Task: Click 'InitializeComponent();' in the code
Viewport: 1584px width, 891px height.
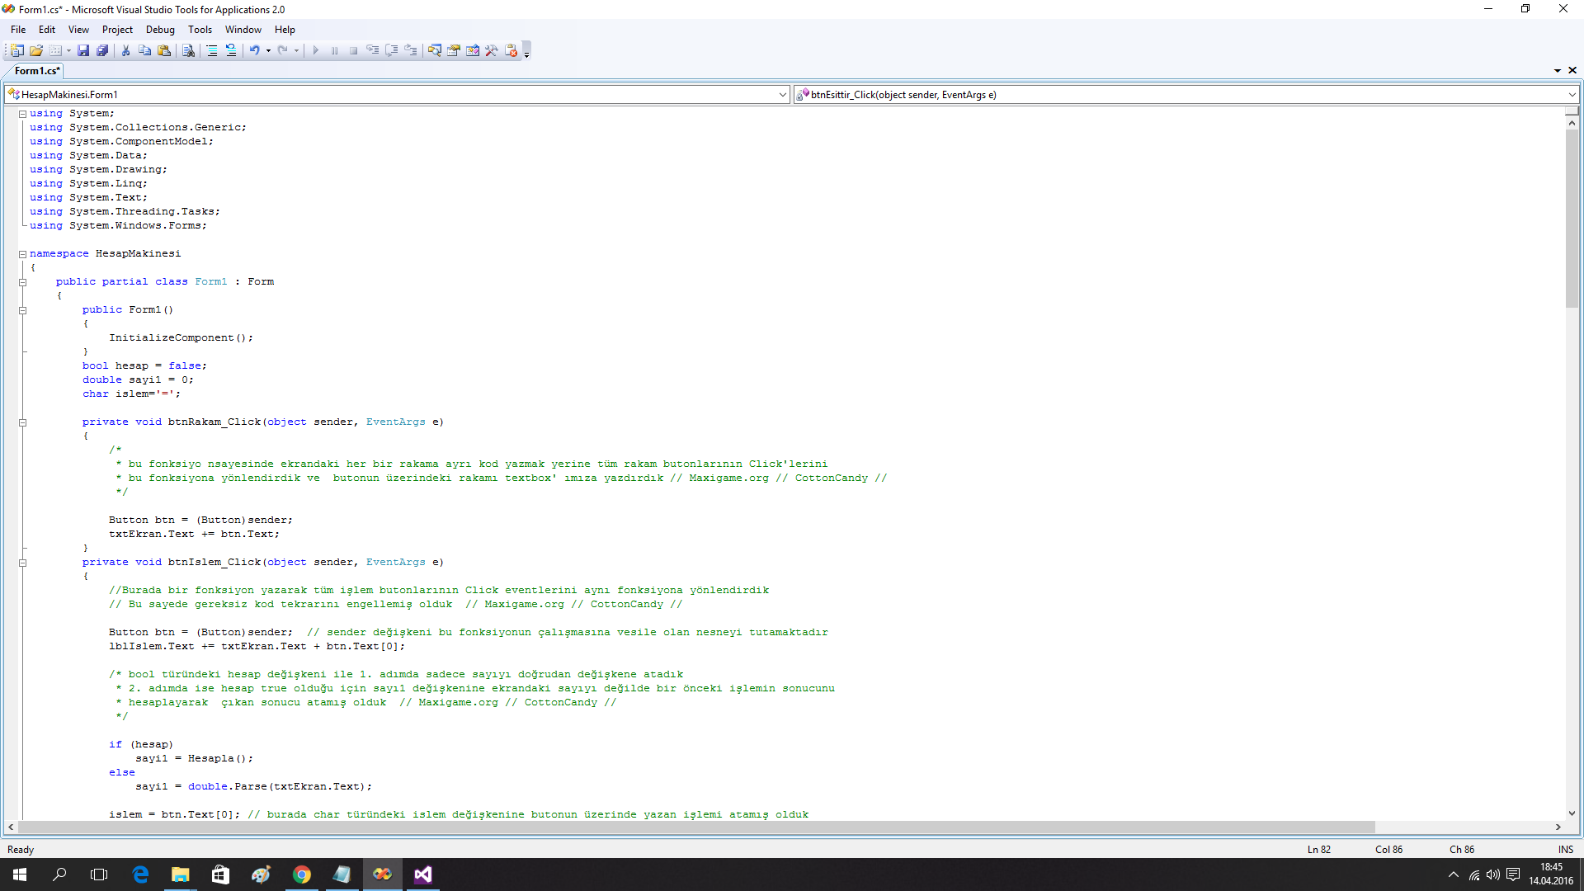Action: [181, 338]
